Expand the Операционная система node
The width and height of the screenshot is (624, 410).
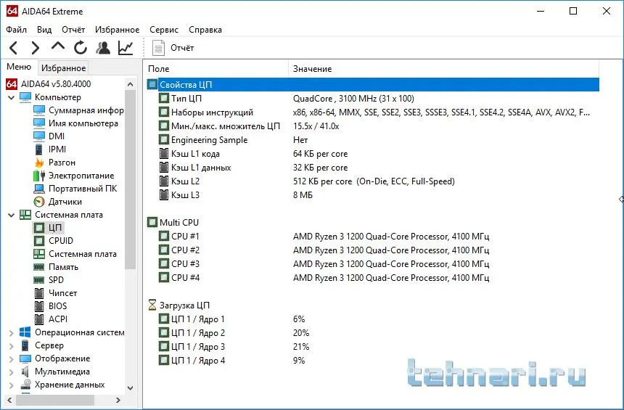pos(11,332)
